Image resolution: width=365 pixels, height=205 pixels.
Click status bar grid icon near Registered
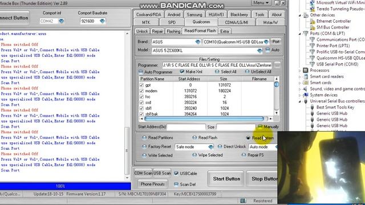pos(243,201)
